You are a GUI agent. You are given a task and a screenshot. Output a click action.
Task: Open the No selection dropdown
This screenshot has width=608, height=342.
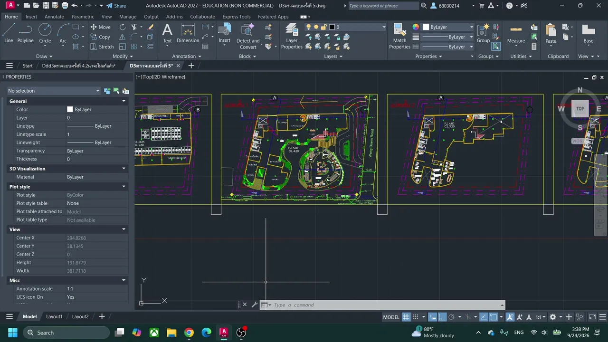[53, 91]
